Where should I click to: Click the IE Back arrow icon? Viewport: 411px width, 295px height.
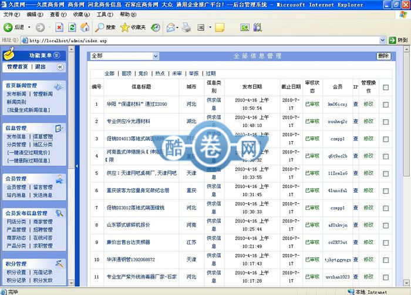(8, 27)
